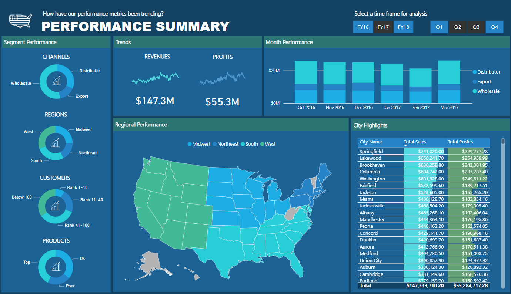Click the Distributor legend dot in Month Performance
The image size is (511, 294).
[475, 72]
